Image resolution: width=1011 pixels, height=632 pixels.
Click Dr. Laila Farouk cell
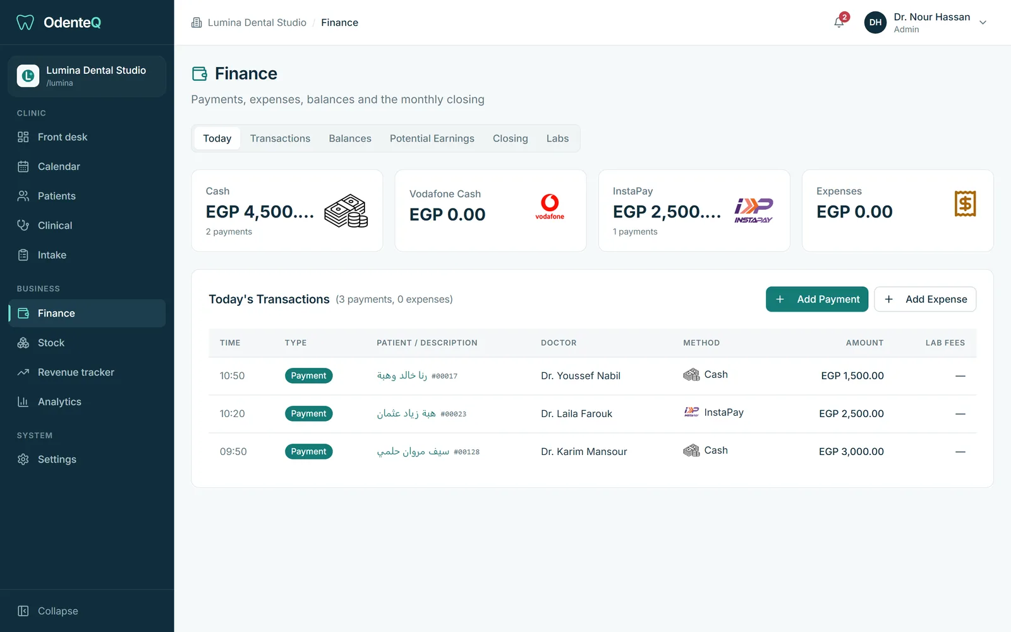pos(576,414)
